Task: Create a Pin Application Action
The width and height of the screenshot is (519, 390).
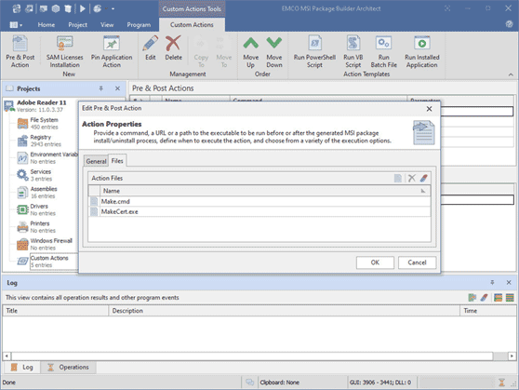Action: coord(112,52)
